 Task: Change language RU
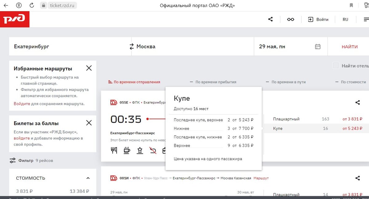click(345, 19)
